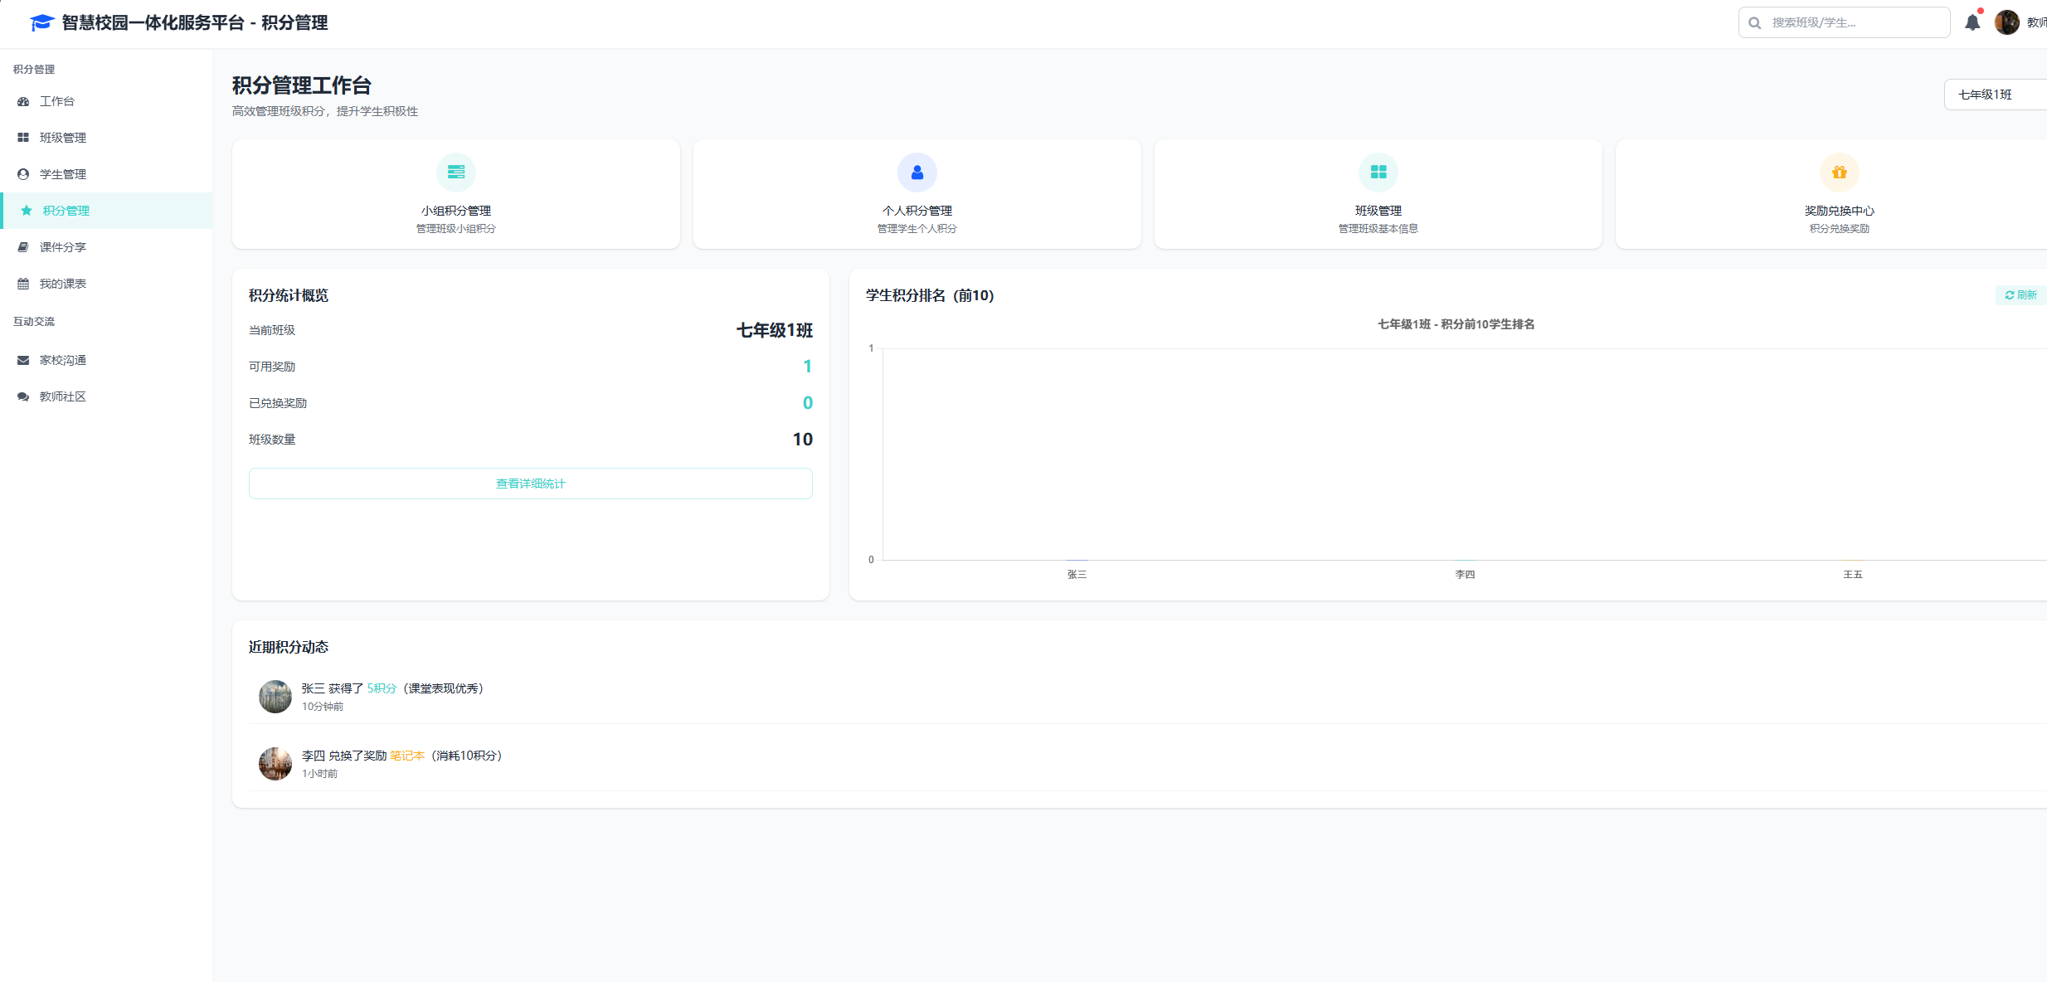The width and height of the screenshot is (2047, 982).
Task: Click the 小组积分管理 card icon
Action: click(455, 172)
